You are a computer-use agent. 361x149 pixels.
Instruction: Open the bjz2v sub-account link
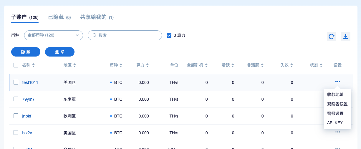(27, 133)
